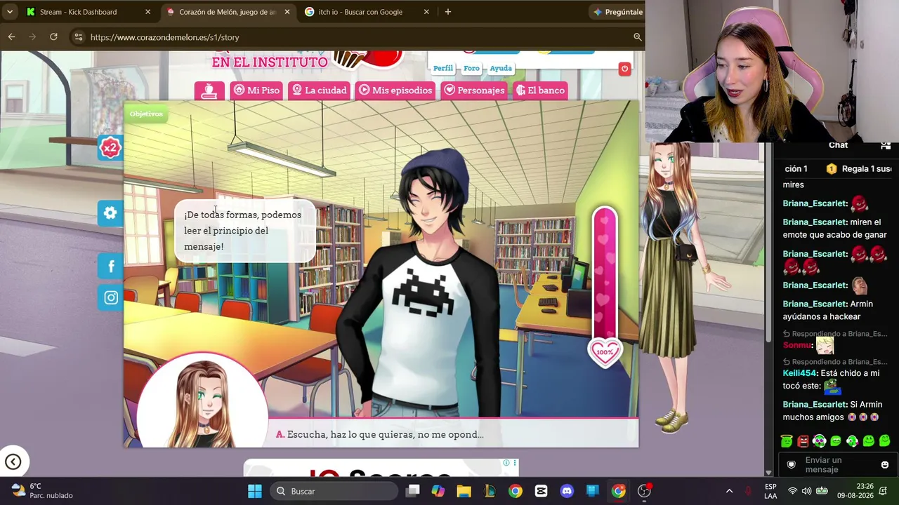Screen dimensions: 899x505
Task: Open the Personajes menu
Action: [x=474, y=90]
